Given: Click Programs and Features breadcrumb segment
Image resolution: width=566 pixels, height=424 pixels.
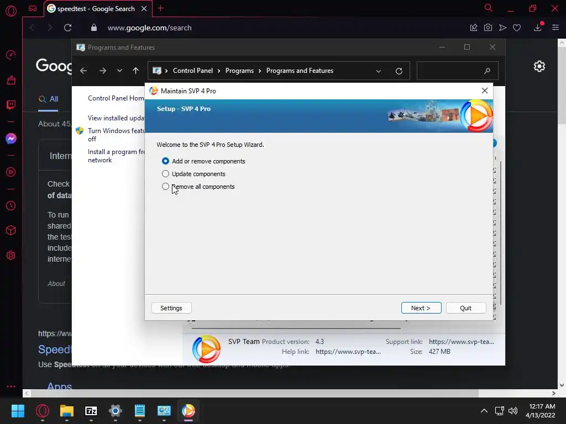Looking at the screenshot, I should coord(300,71).
